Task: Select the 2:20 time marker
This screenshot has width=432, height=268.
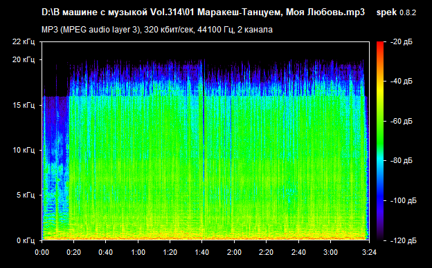Action: [266, 252]
